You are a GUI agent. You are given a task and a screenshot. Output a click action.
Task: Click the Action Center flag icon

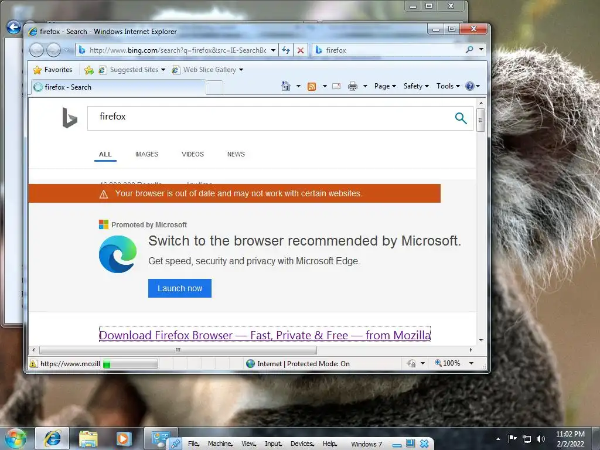(x=512, y=438)
